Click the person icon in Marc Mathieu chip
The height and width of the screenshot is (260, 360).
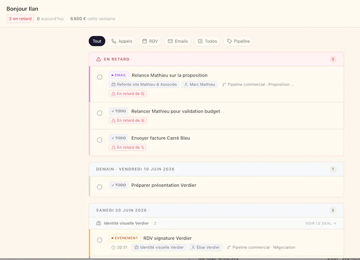[x=186, y=85]
